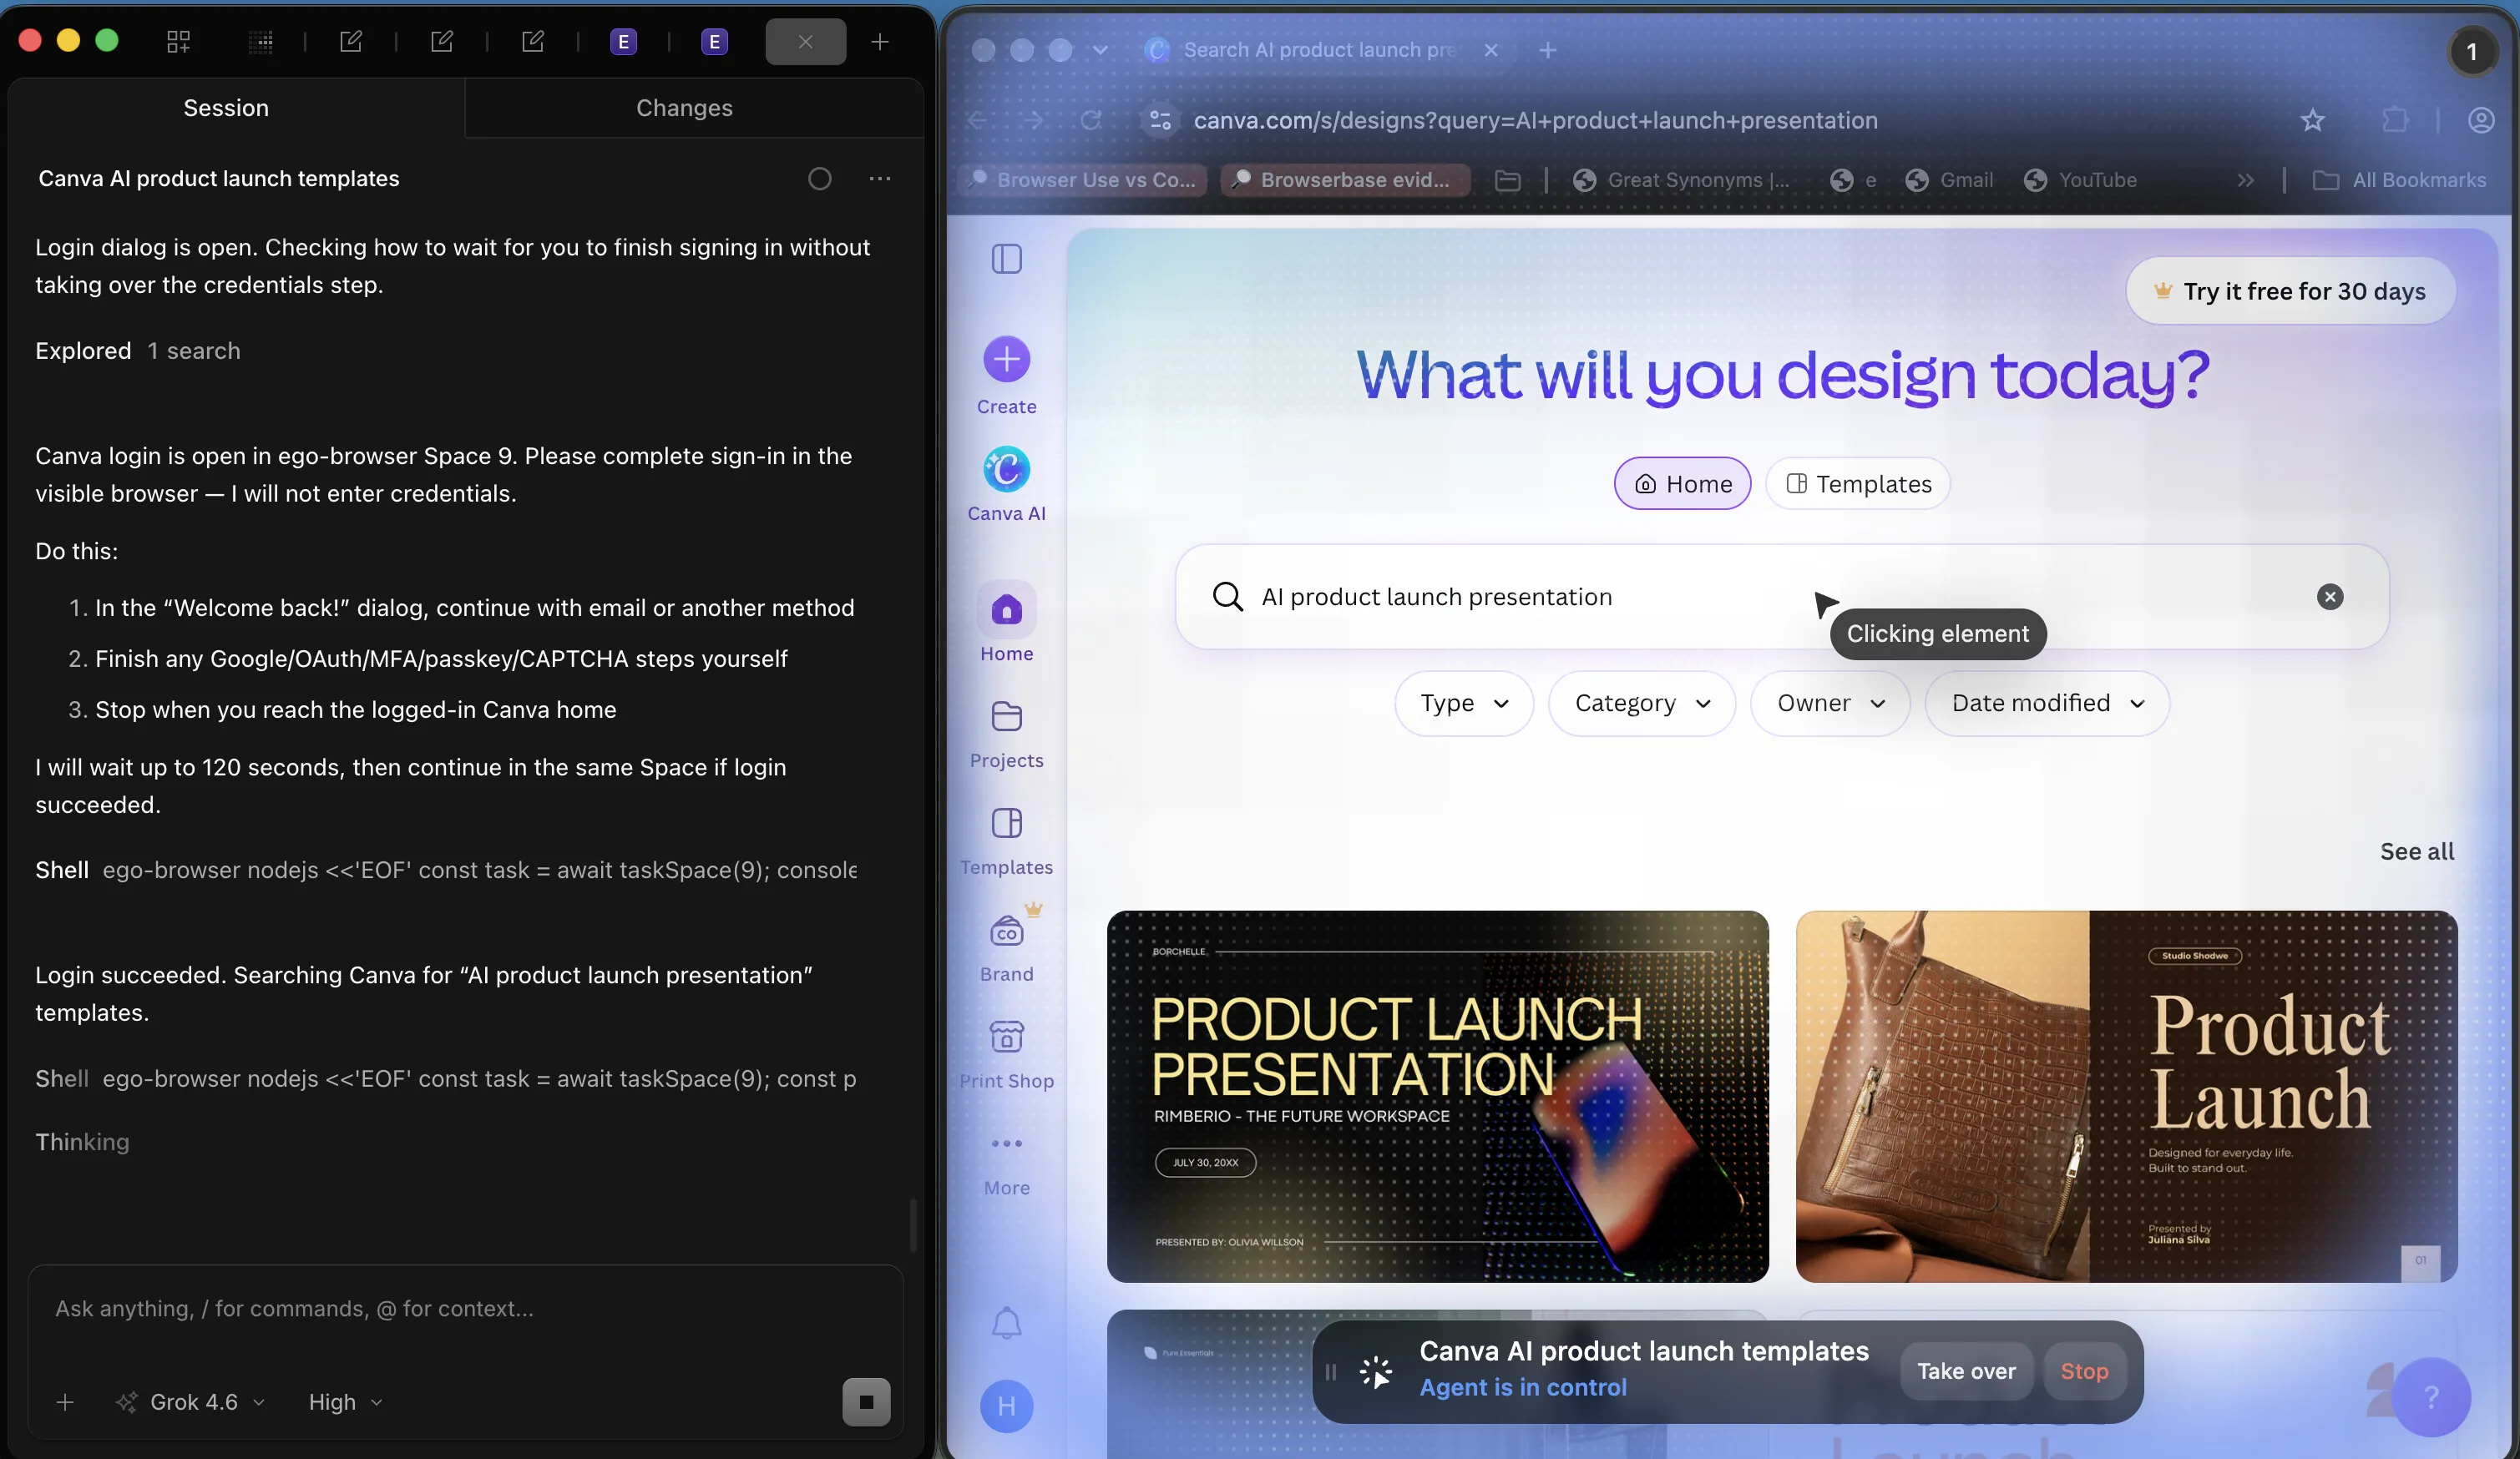
Task: Select the Templates pill tab in Canva
Action: tap(1858, 483)
